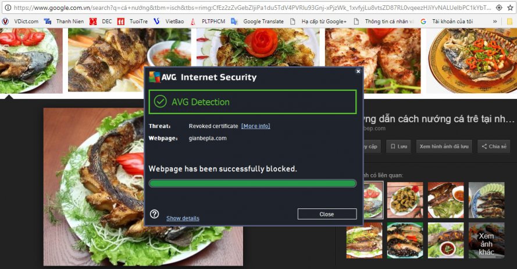Open the Tài khoản của tôi bookmark

447,21
